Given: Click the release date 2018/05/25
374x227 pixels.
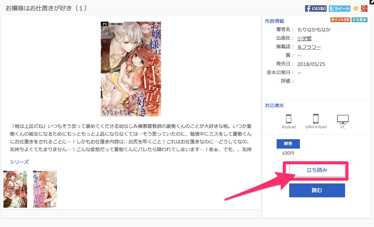Looking at the screenshot, I should (311, 64).
